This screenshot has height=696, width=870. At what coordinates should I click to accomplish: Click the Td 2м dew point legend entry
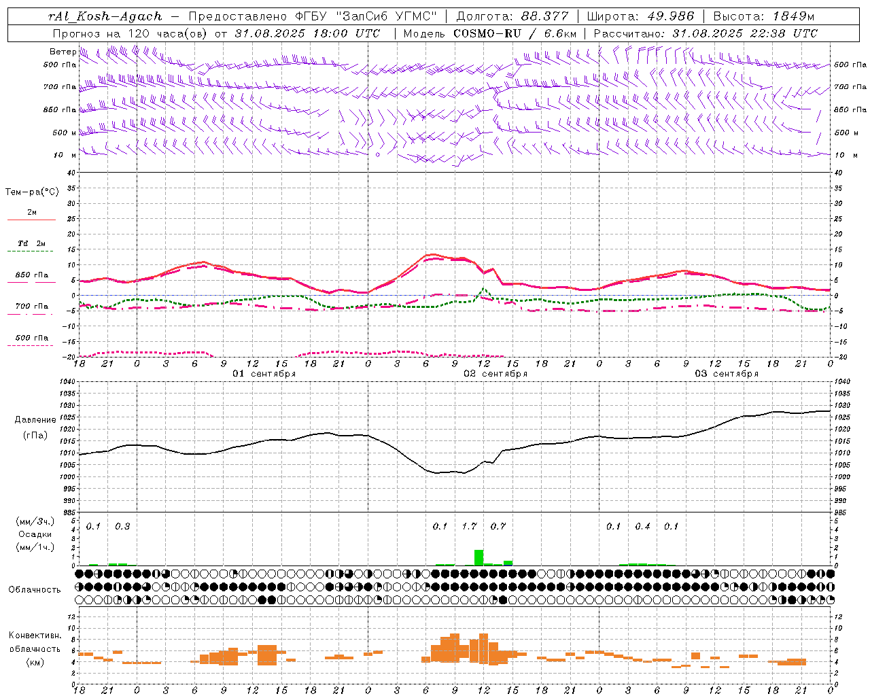[31, 243]
